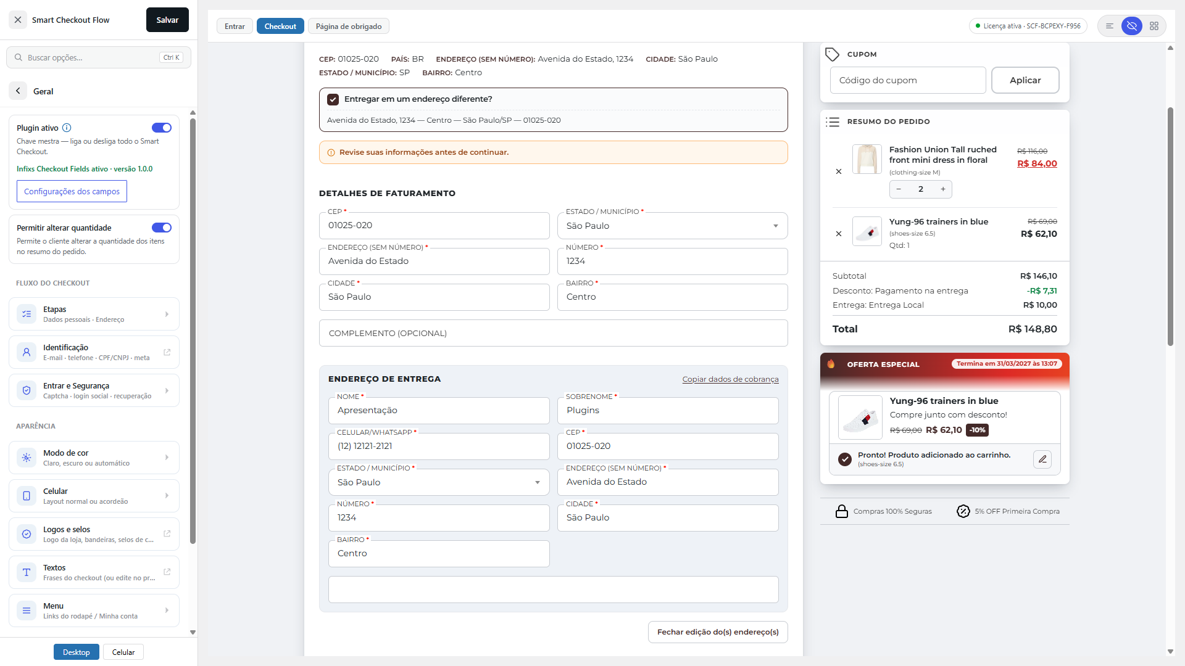Select the Checkout tab
1185x666 pixels.
(280, 26)
